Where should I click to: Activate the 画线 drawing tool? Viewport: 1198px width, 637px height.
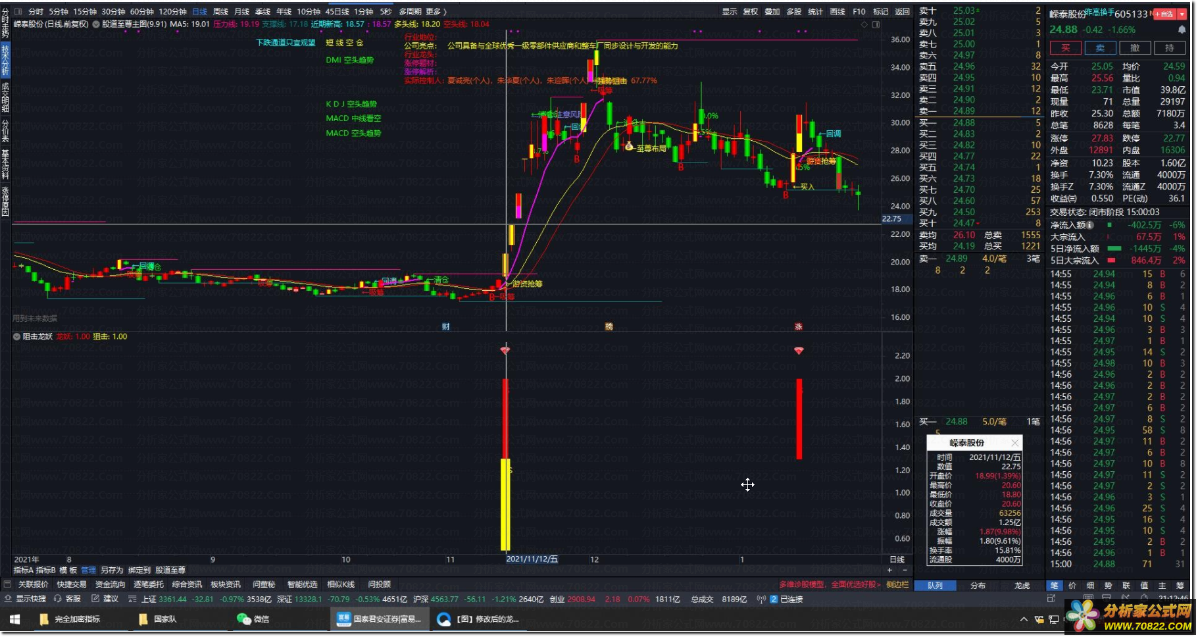[837, 12]
